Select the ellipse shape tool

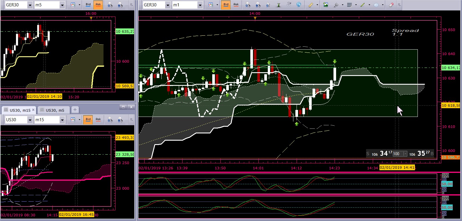376,5
